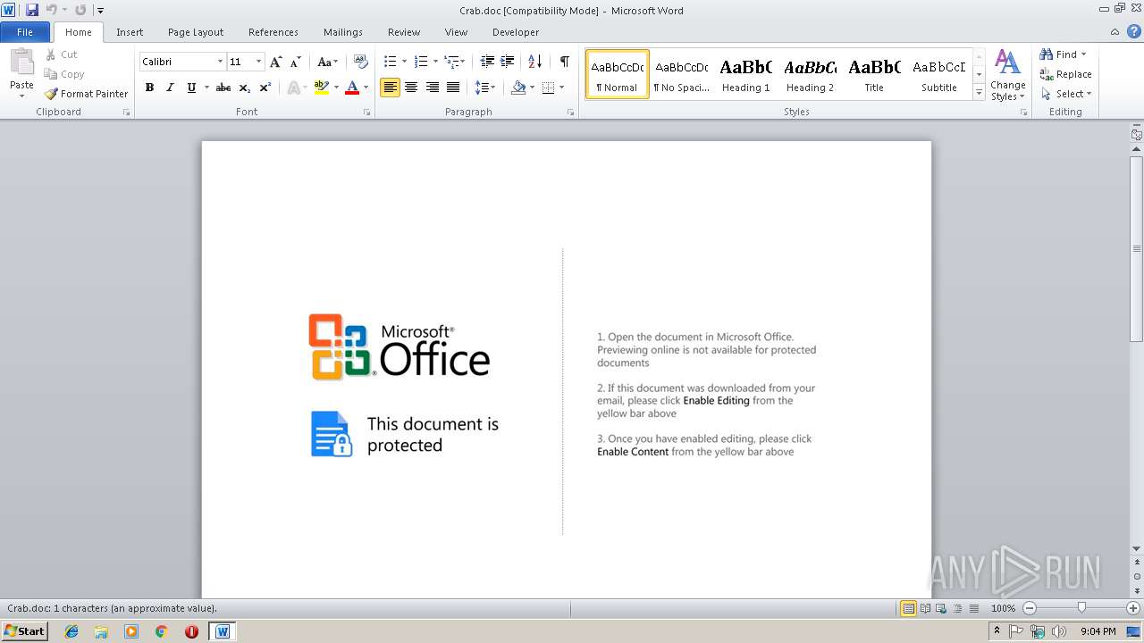Click the Decrease Indent icon
The image size is (1144, 643).
tap(487, 62)
